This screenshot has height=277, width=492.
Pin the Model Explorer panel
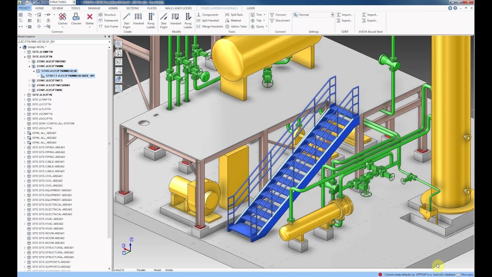[105, 37]
